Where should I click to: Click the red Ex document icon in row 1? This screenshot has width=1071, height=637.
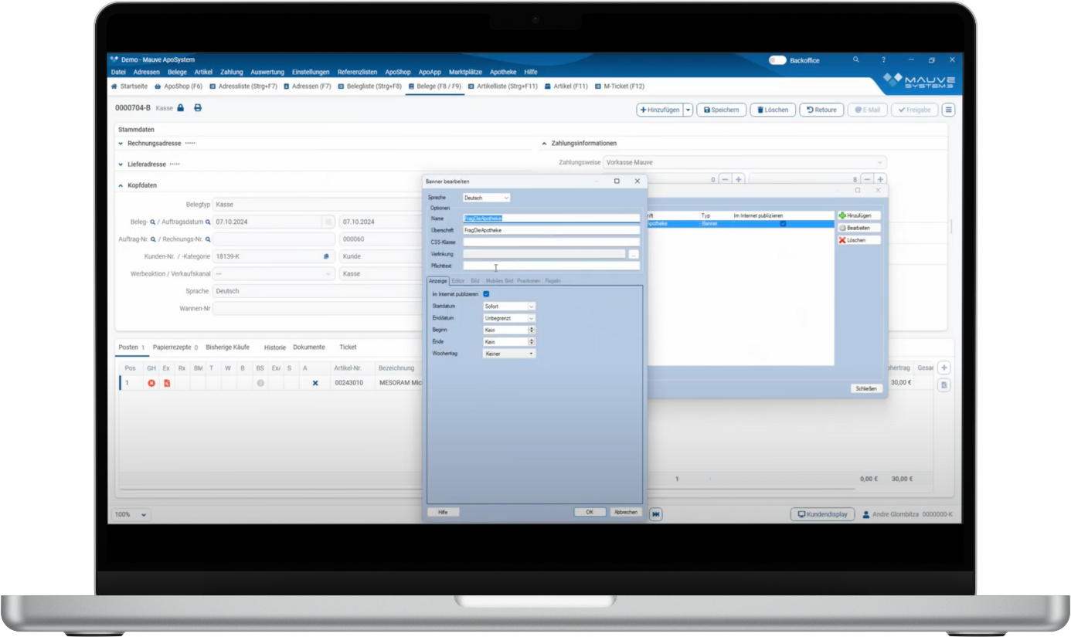[x=167, y=383]
